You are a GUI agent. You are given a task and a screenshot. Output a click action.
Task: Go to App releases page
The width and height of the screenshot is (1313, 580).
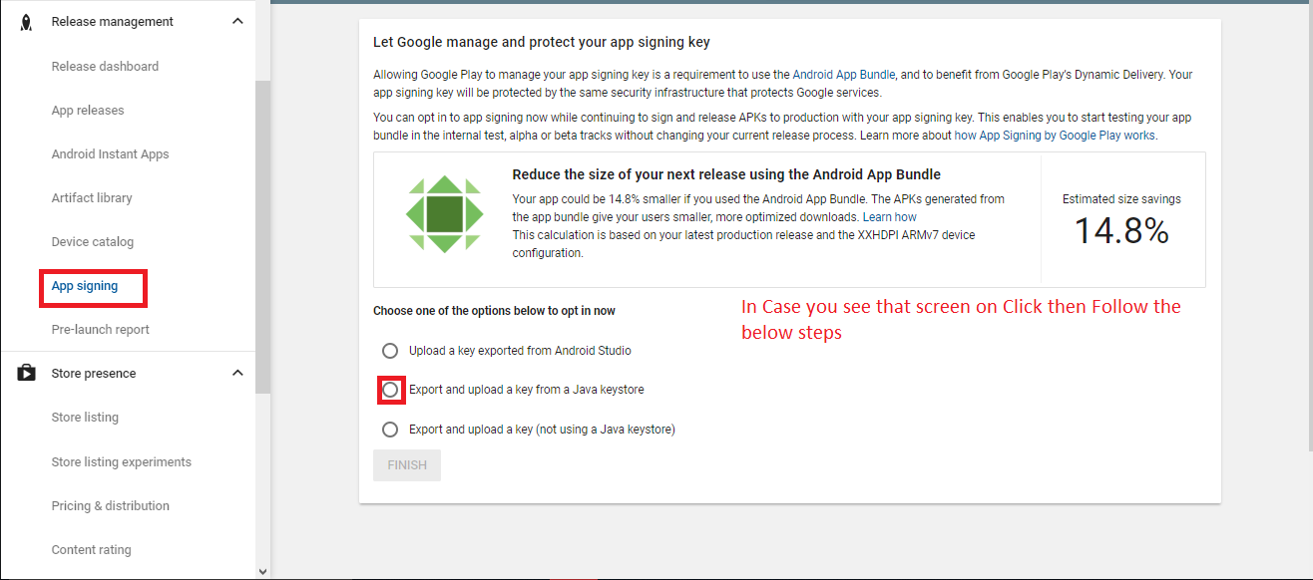click(x=88, y=111)
